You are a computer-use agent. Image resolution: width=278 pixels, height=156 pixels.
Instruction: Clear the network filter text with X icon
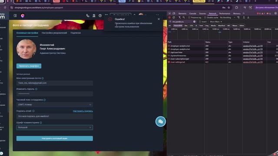pyautogui.click(x=194, y=22)
